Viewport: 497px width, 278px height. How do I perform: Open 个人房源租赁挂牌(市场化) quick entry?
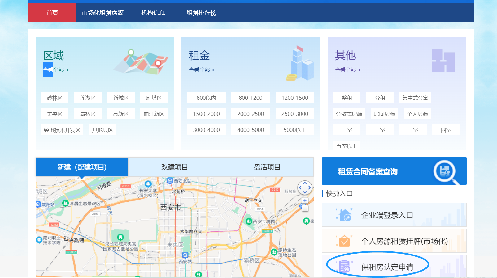404,241
